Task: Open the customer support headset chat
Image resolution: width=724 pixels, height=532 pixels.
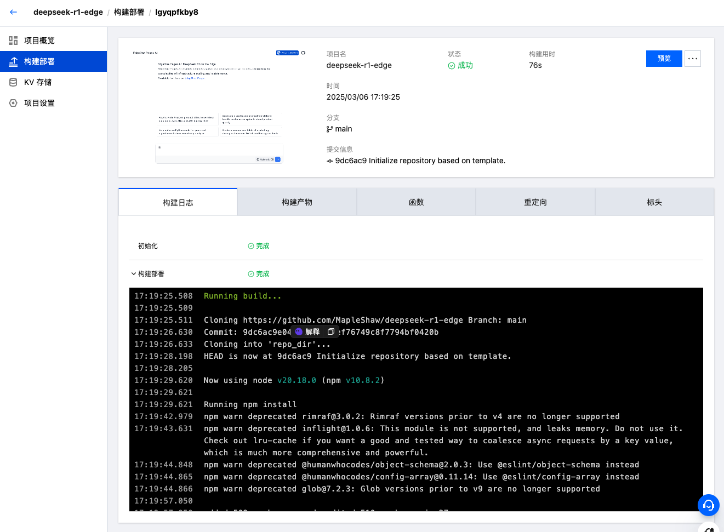Action: [708, 505]
